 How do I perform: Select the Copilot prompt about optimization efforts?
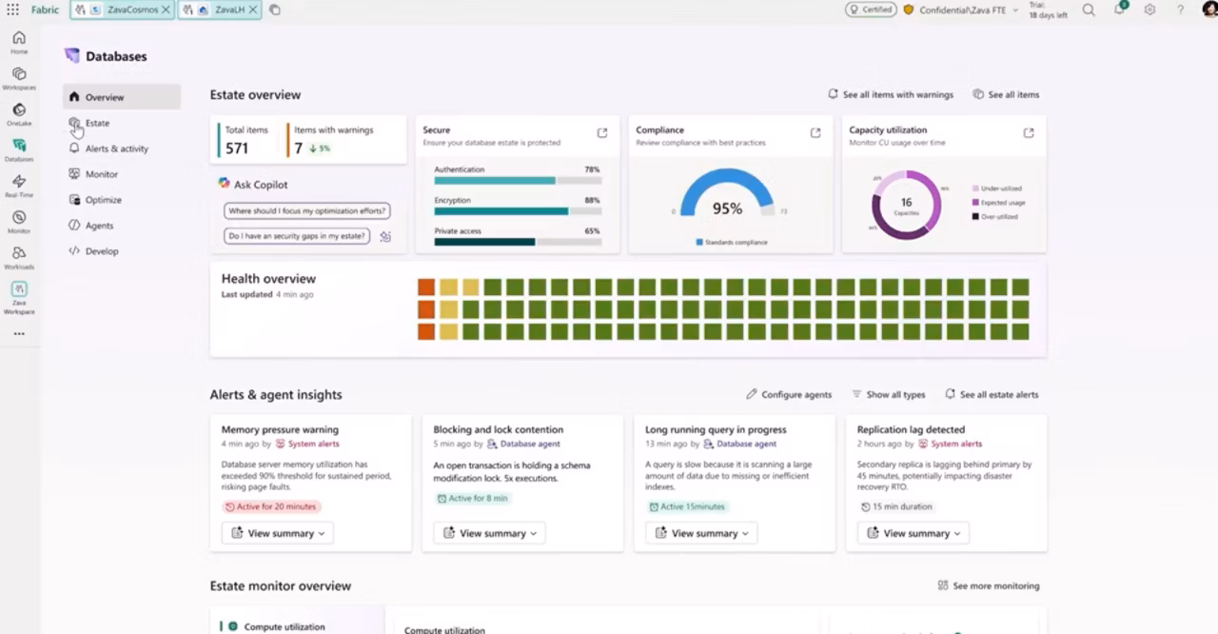coord(306,210)
